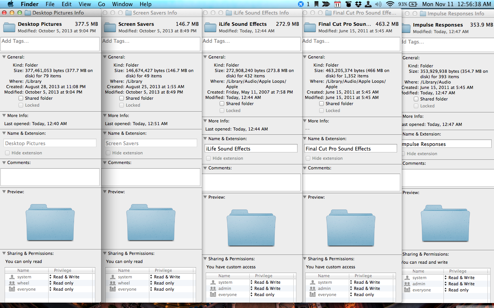The image size is (494, 308).
Task: Open the Window menu
Action: [x=122, y=4]
